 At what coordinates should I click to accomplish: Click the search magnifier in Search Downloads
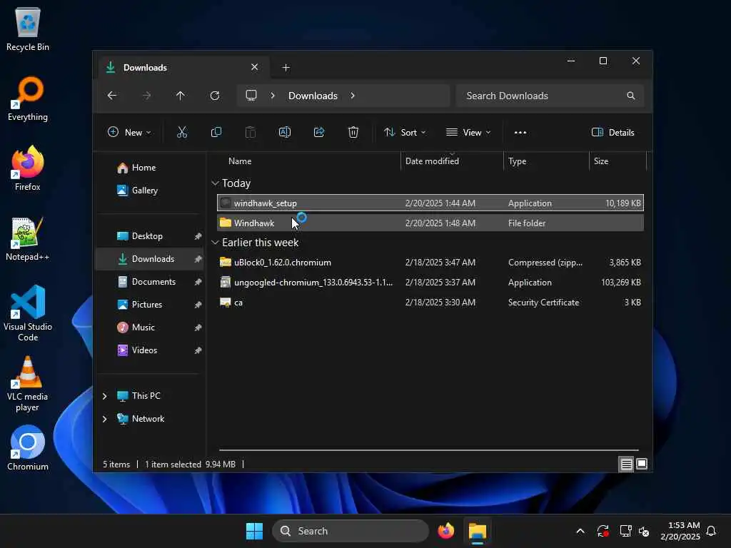click(631, 96)
